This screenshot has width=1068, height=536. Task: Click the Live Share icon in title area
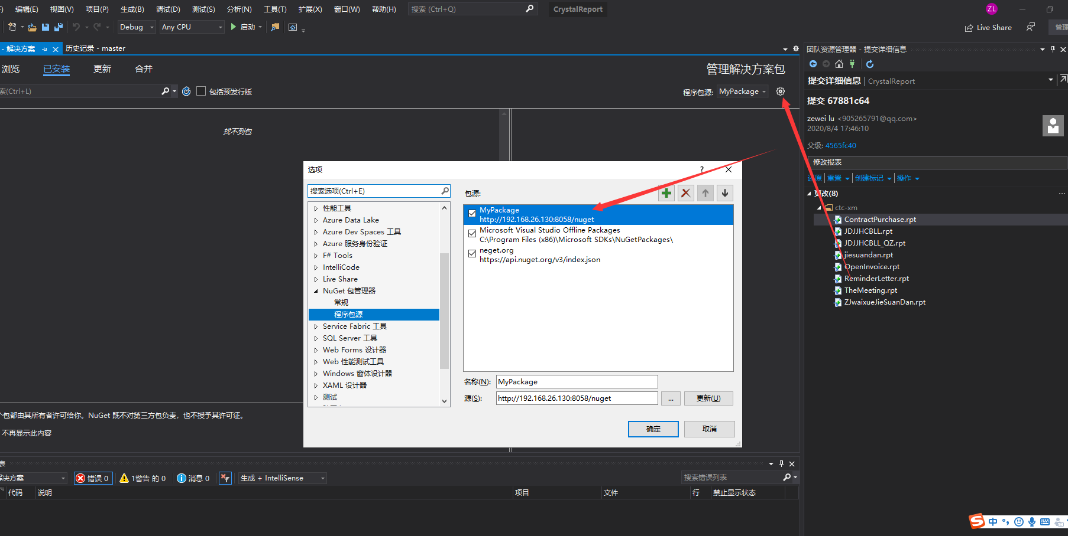coord(969,28)
